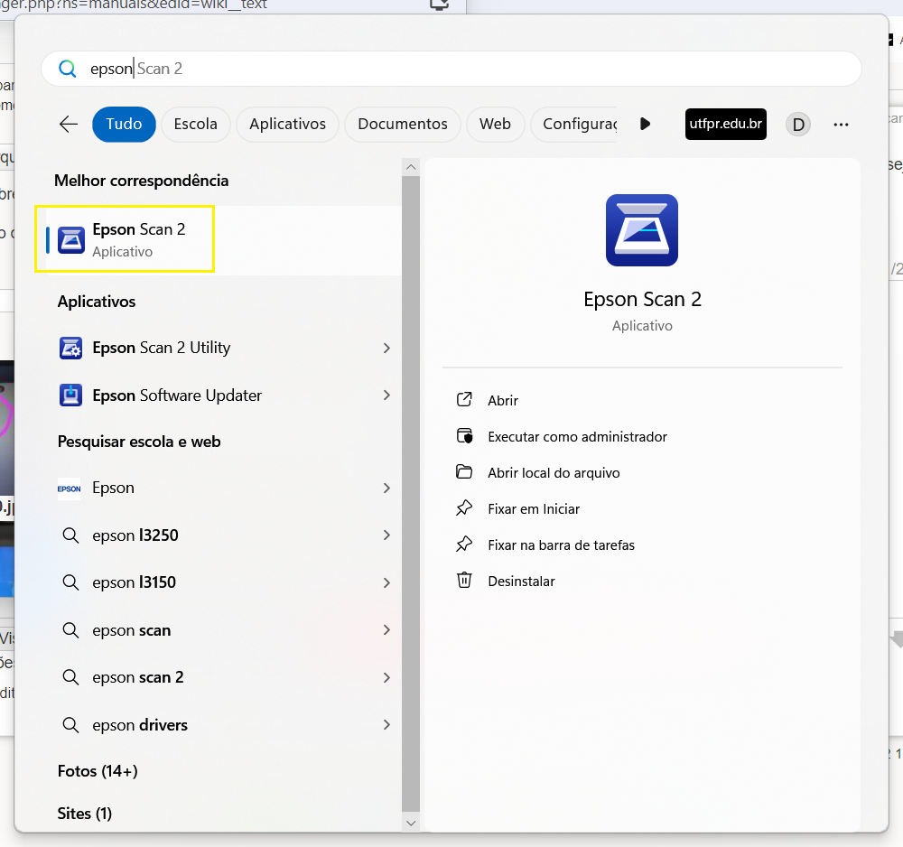Open the three-dots more options menu
The image size is (903, 847).
coord(841,125)
